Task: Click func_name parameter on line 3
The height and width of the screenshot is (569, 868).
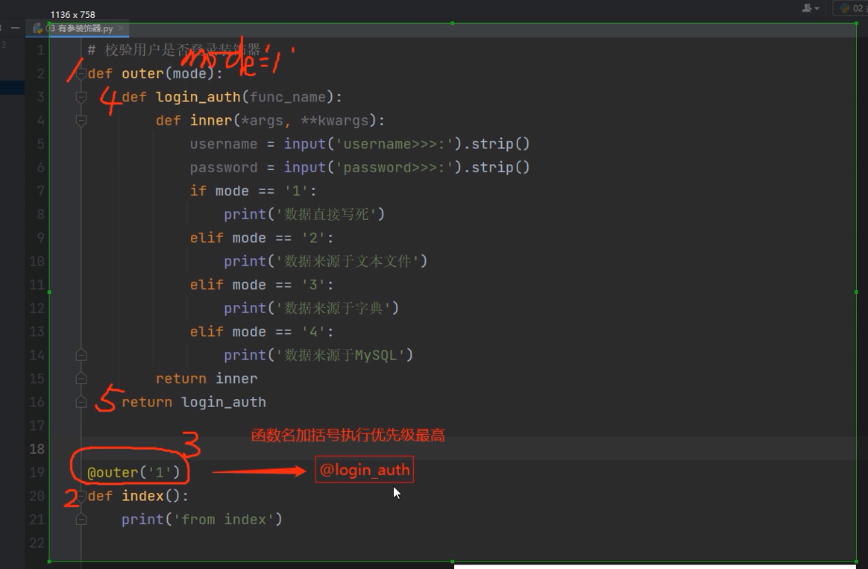Action: pos(287,98)
